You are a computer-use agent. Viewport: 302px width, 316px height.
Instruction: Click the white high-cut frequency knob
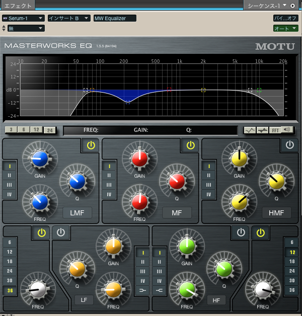click(263, 290)
